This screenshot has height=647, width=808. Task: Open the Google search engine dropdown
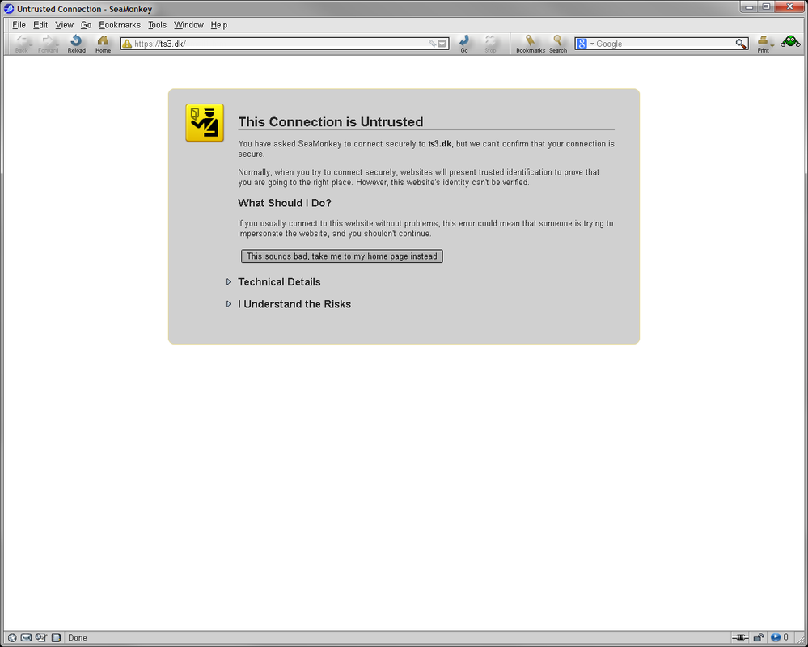point(592,44)
